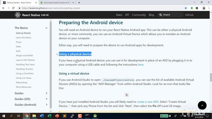Close the Download Android Studio tab
The height and width of the screenshot is (119, 212).
point(73,3)
